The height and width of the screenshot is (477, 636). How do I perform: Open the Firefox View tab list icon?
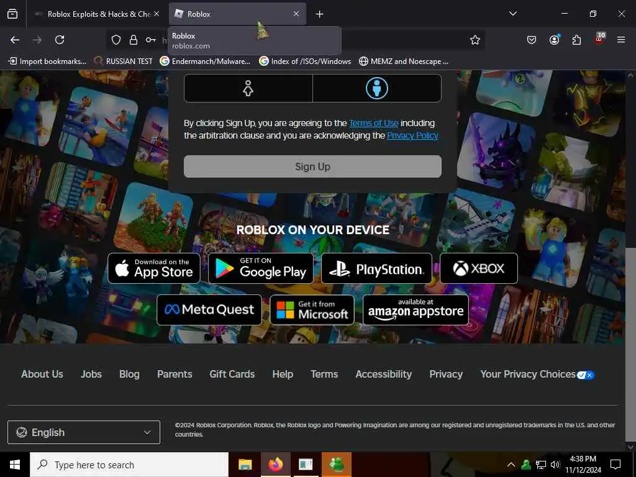tap(12, 14)
